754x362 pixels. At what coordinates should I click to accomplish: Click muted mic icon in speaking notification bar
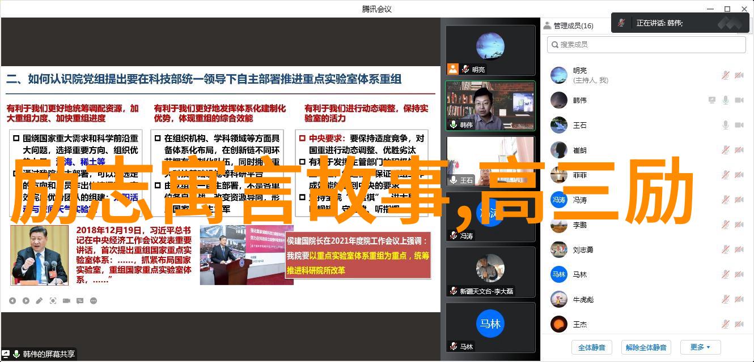(621, 23)
